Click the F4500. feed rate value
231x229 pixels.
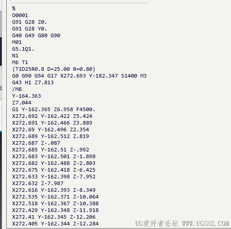click(x=86, y=109)
